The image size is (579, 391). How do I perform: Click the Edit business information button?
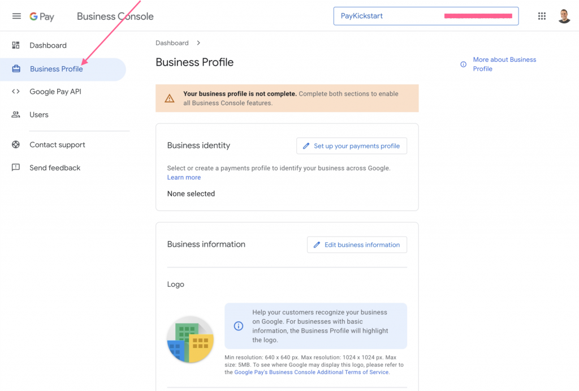coord(357,244)
